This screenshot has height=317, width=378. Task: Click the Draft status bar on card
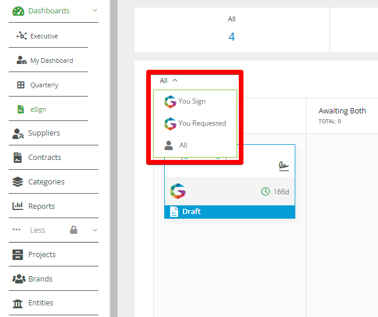point(229,212)
